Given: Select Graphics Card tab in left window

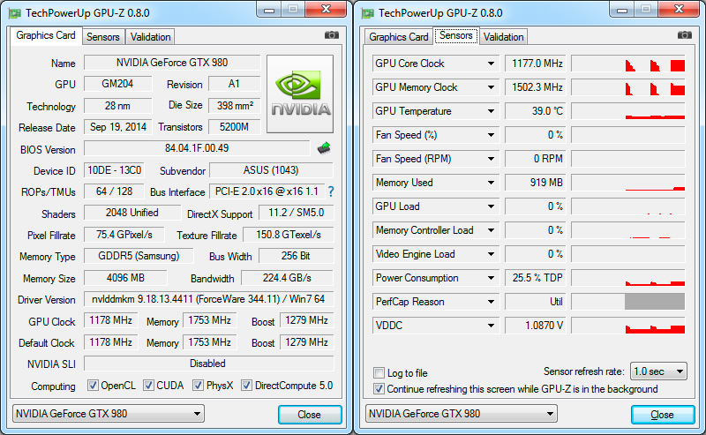Looking at the screenshot, I should point(46,35).
